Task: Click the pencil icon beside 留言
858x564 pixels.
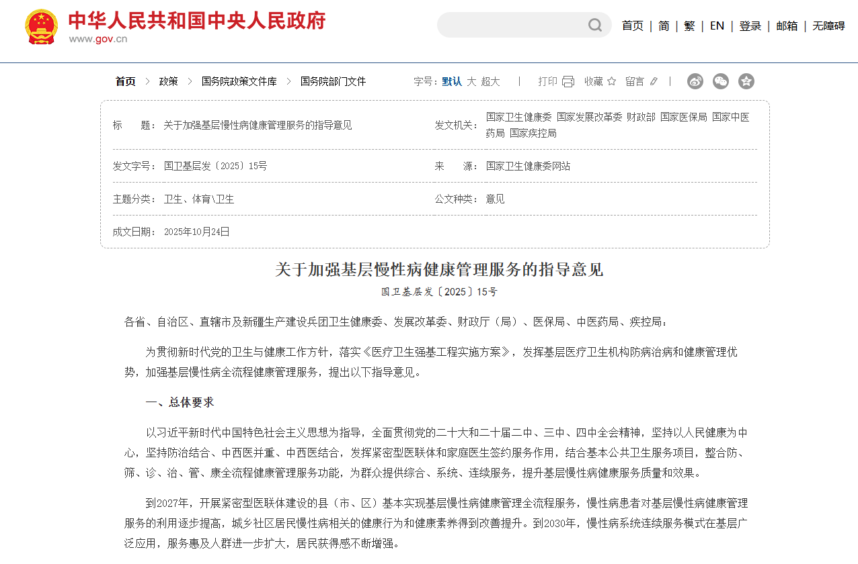Action: (654, 81)
